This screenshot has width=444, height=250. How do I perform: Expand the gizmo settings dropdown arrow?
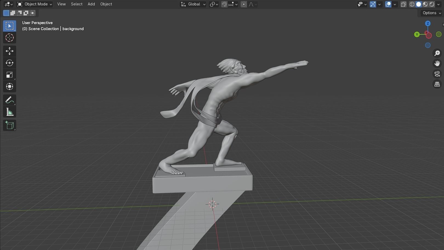pyautogui.click(x=380, y=4)
